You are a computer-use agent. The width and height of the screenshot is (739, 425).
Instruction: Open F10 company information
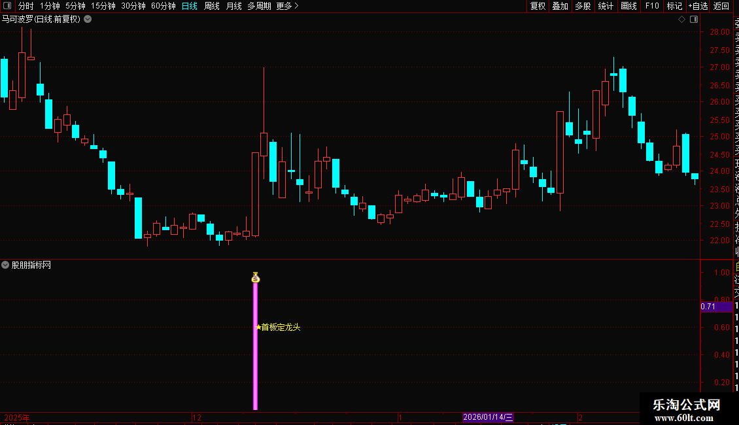pos(652,6)
